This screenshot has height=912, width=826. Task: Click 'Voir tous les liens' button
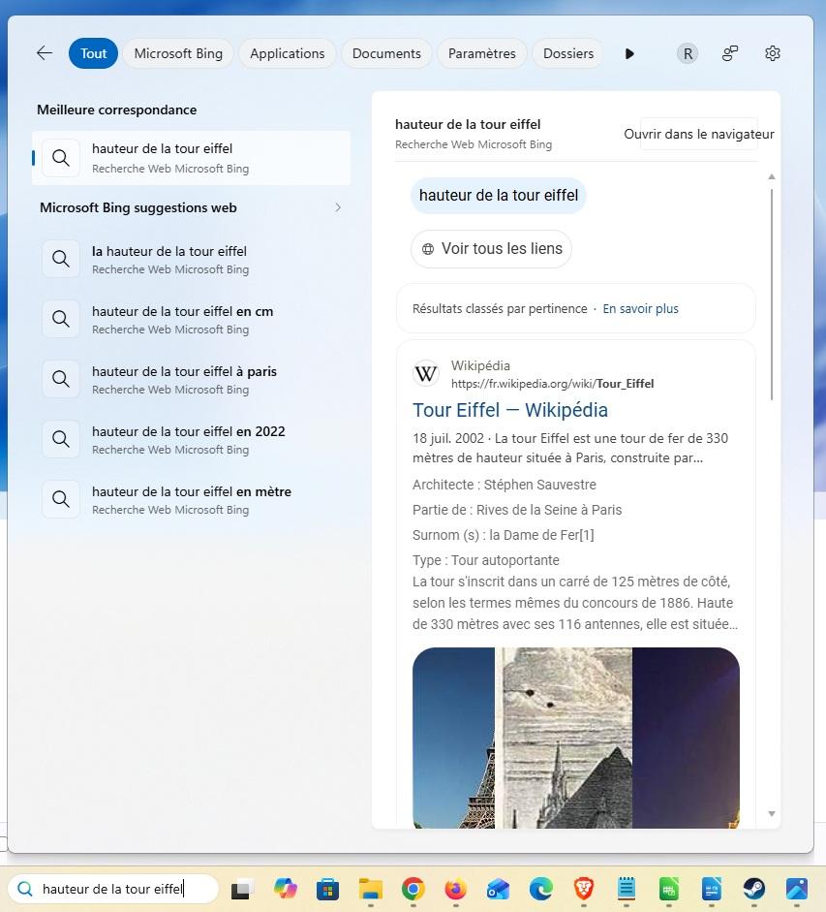click(x=491, y=249)
